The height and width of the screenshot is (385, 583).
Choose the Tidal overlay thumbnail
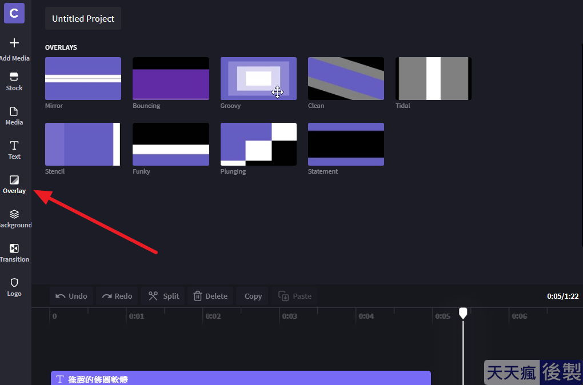coord(433,78)
